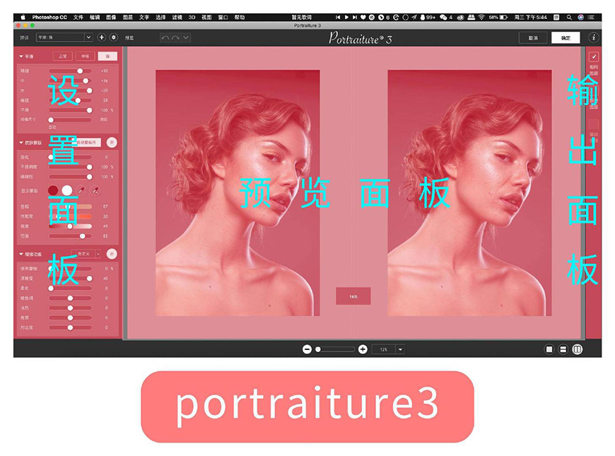Click the portrait size slider
This screenshot has height=456, width=615.
(x=70, y=119)
